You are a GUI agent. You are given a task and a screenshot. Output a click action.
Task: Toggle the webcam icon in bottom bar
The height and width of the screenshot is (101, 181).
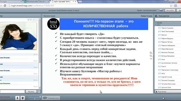tap(23, 98)
